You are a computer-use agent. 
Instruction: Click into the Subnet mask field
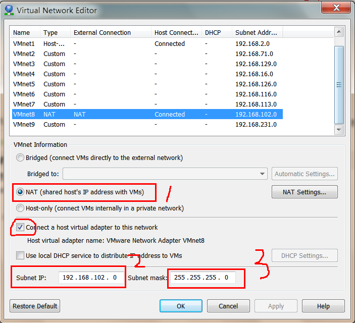[x=202, y=278]
